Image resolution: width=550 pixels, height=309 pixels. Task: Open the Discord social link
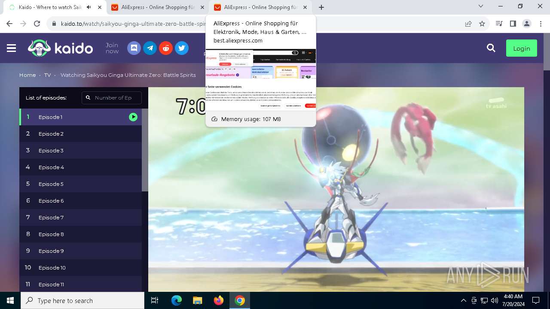tap(134, 48)
